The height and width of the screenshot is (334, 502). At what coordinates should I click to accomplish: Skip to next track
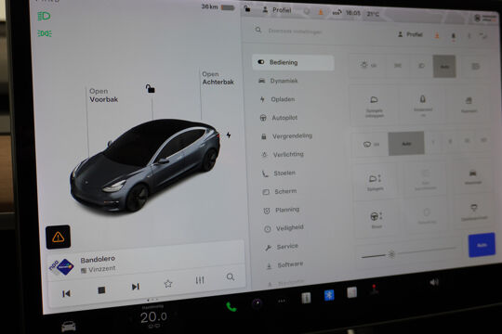136,287
